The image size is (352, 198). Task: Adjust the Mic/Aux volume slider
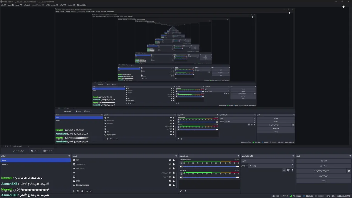tap(211, 177)
